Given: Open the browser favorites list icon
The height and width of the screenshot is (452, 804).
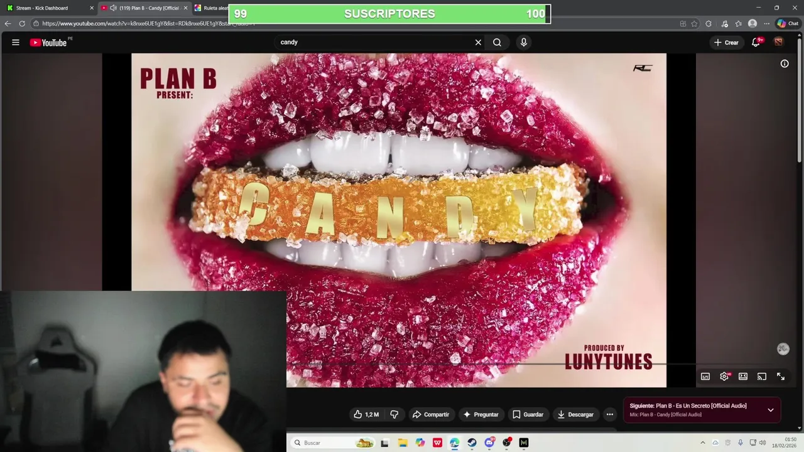Looking at the screenshot, I should [x=738, y=23].
